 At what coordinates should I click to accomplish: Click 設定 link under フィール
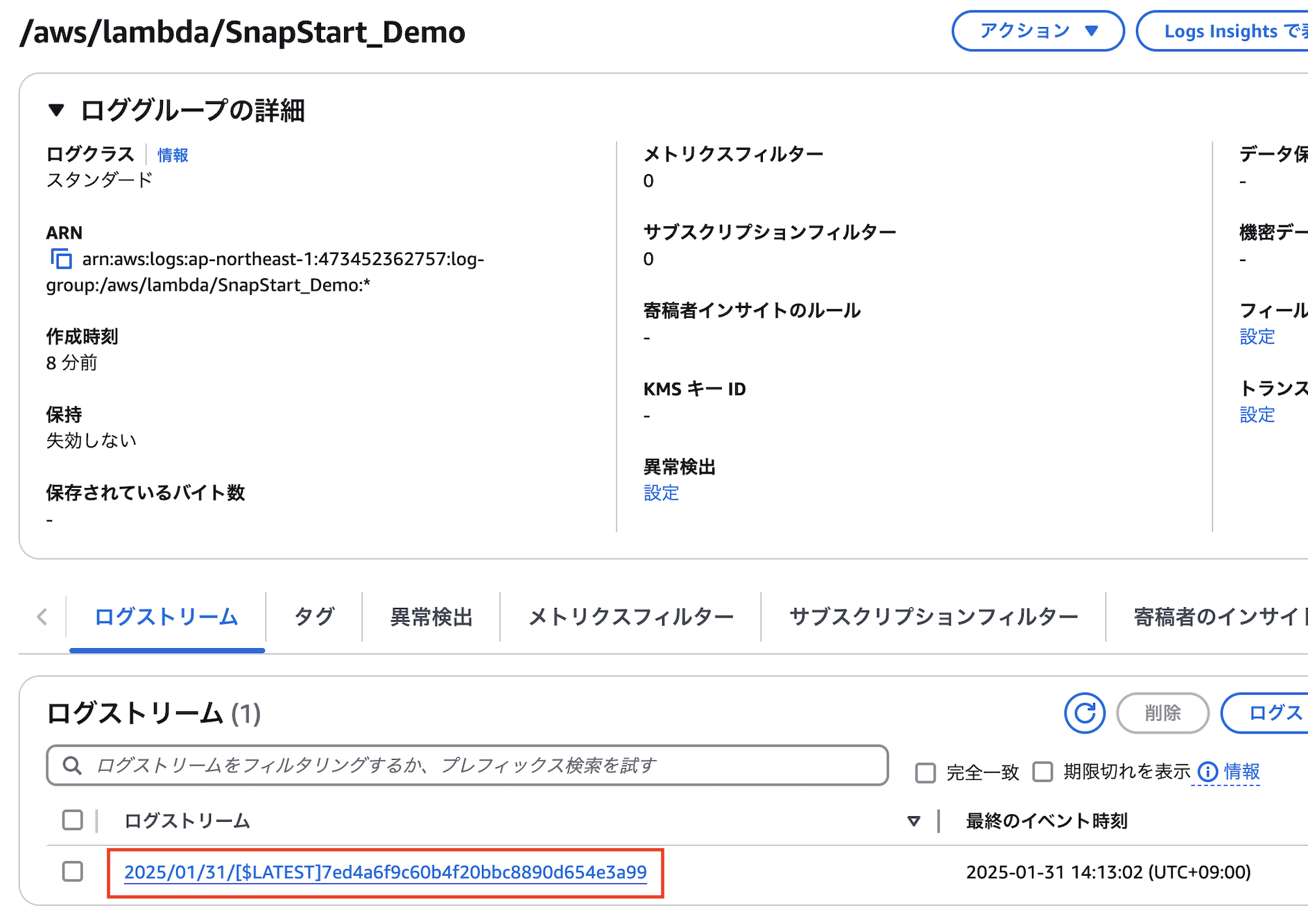pyautogui.click(x=1257, y=337)
